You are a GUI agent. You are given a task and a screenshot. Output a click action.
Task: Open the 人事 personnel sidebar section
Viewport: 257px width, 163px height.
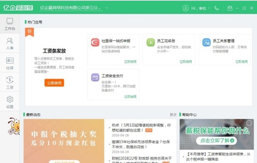coord(10,43)
